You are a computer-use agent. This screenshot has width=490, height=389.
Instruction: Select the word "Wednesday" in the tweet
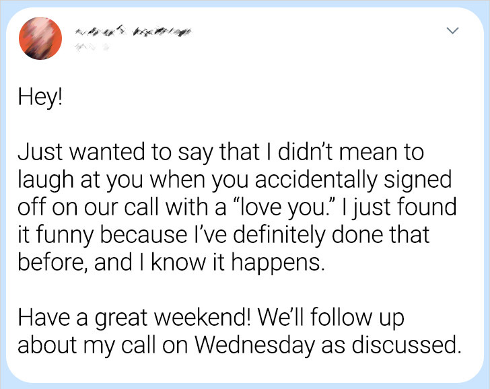255,345
